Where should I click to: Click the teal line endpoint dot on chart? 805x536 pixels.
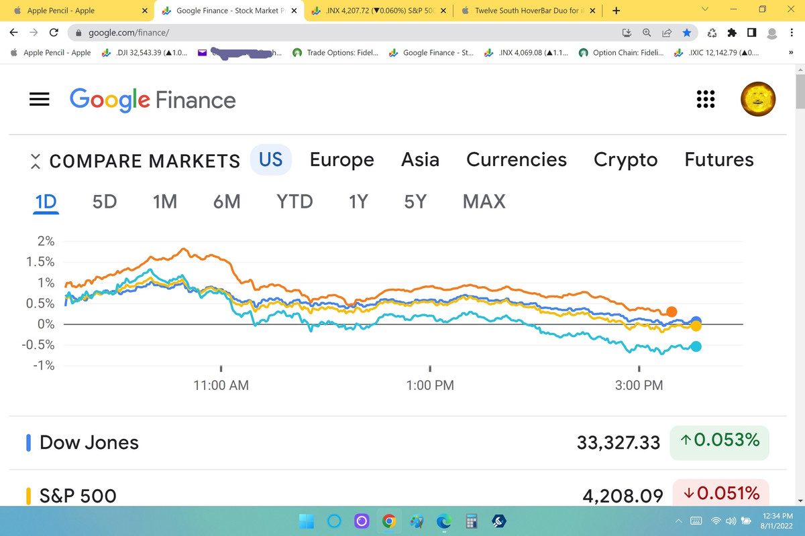click(x=696, y=346)
